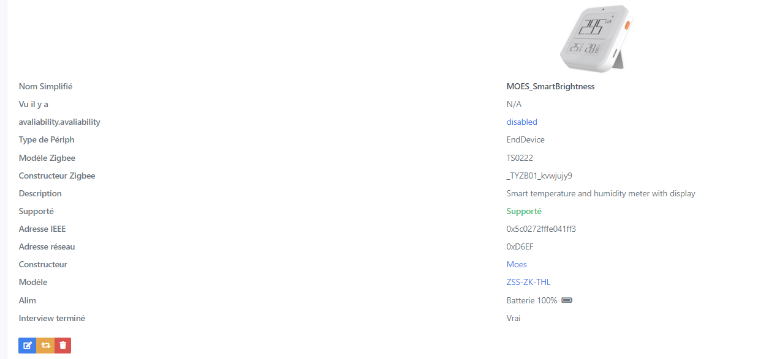Open the ZSS-ZK-THL model link
777x359 pixels.
pos(528,282)
